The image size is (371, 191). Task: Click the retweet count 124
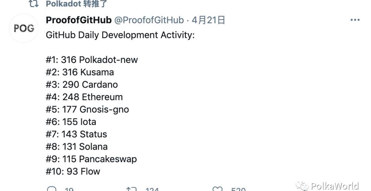[x=152, y=189]
